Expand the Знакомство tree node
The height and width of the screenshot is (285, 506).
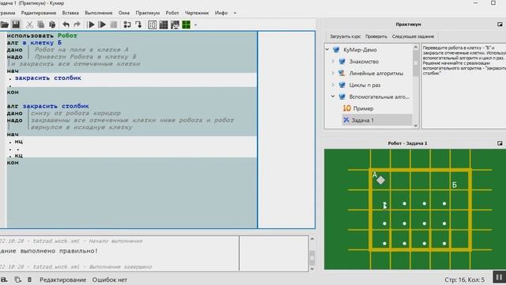click(x=333, y=62)
